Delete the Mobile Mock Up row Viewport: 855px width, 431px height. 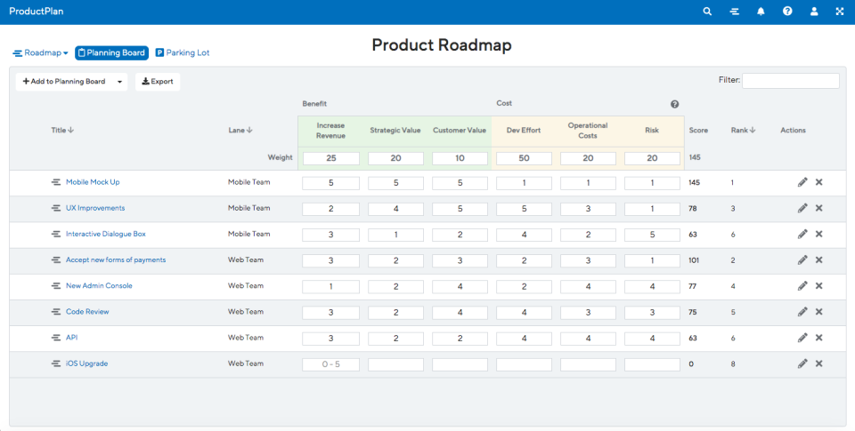coord(819,182)
